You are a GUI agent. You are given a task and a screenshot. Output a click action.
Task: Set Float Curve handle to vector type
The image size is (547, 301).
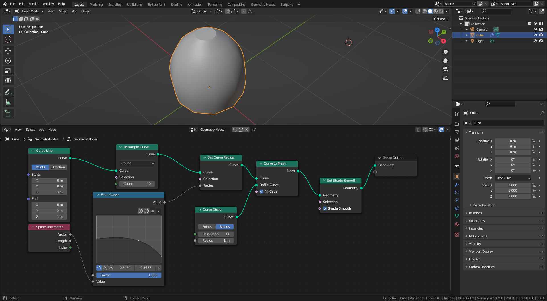(105, 268)
